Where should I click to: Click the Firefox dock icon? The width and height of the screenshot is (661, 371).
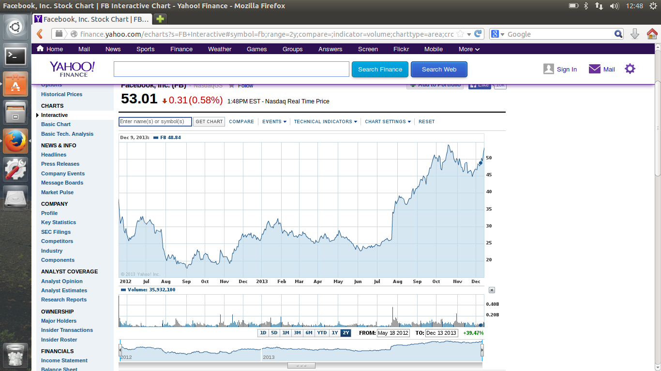coord(15,141)
